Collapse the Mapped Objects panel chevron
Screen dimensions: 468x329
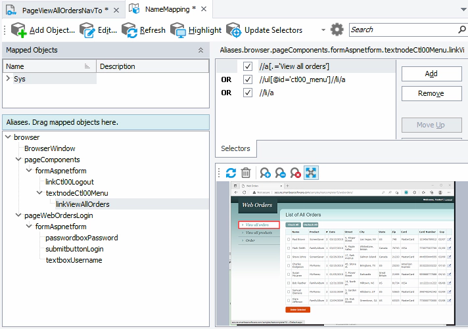coord(200,51)
